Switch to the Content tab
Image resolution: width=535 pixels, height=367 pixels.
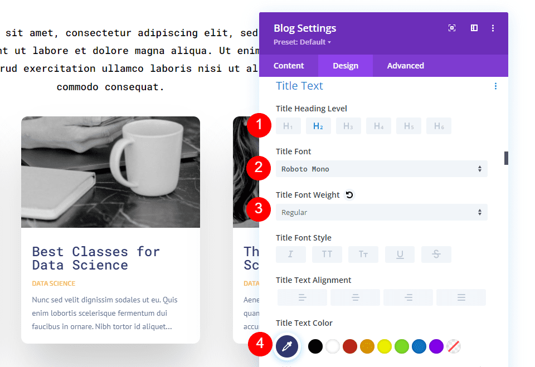pos(289,65)
